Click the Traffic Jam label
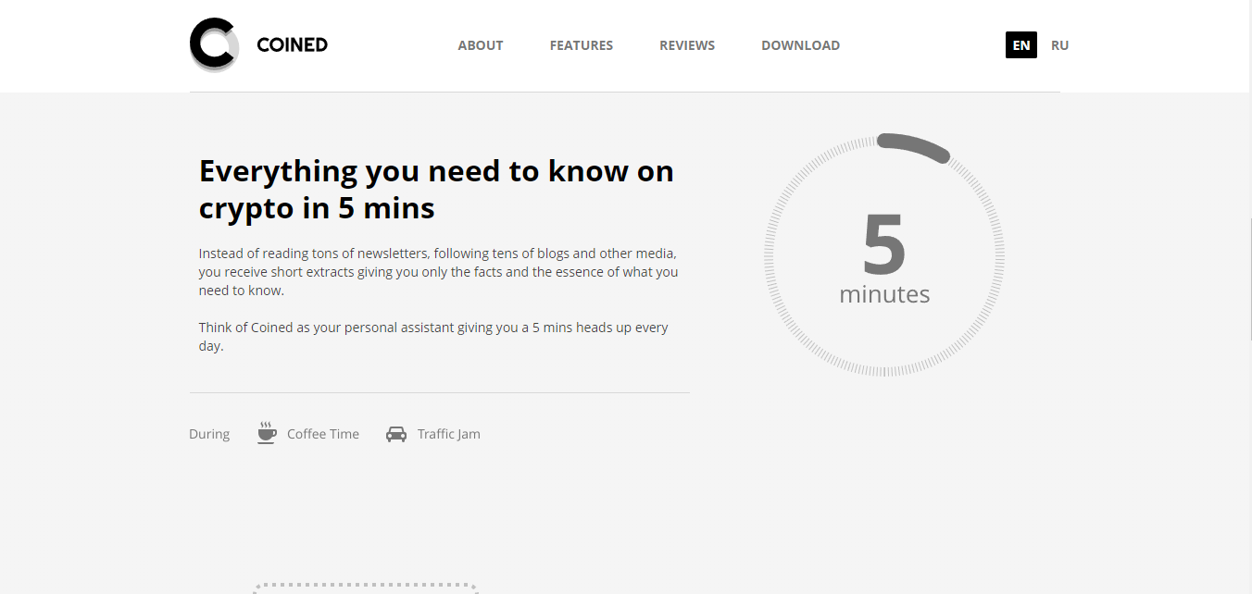The width and height of the screenshot is (1252, 594). pyautogui.click(x=449, y=434)
